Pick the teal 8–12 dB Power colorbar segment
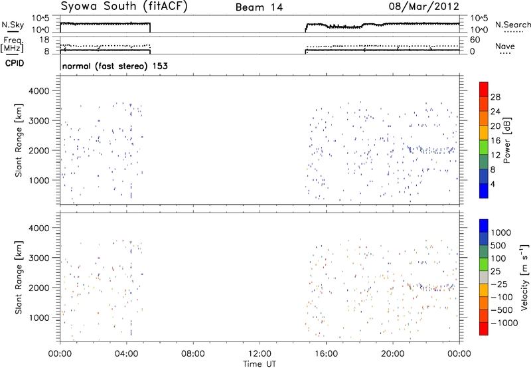This screenshot has height=368, width=531. (x=484, y=162)
